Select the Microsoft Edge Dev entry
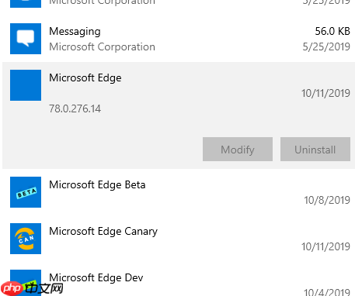 (x=96, y=278)
